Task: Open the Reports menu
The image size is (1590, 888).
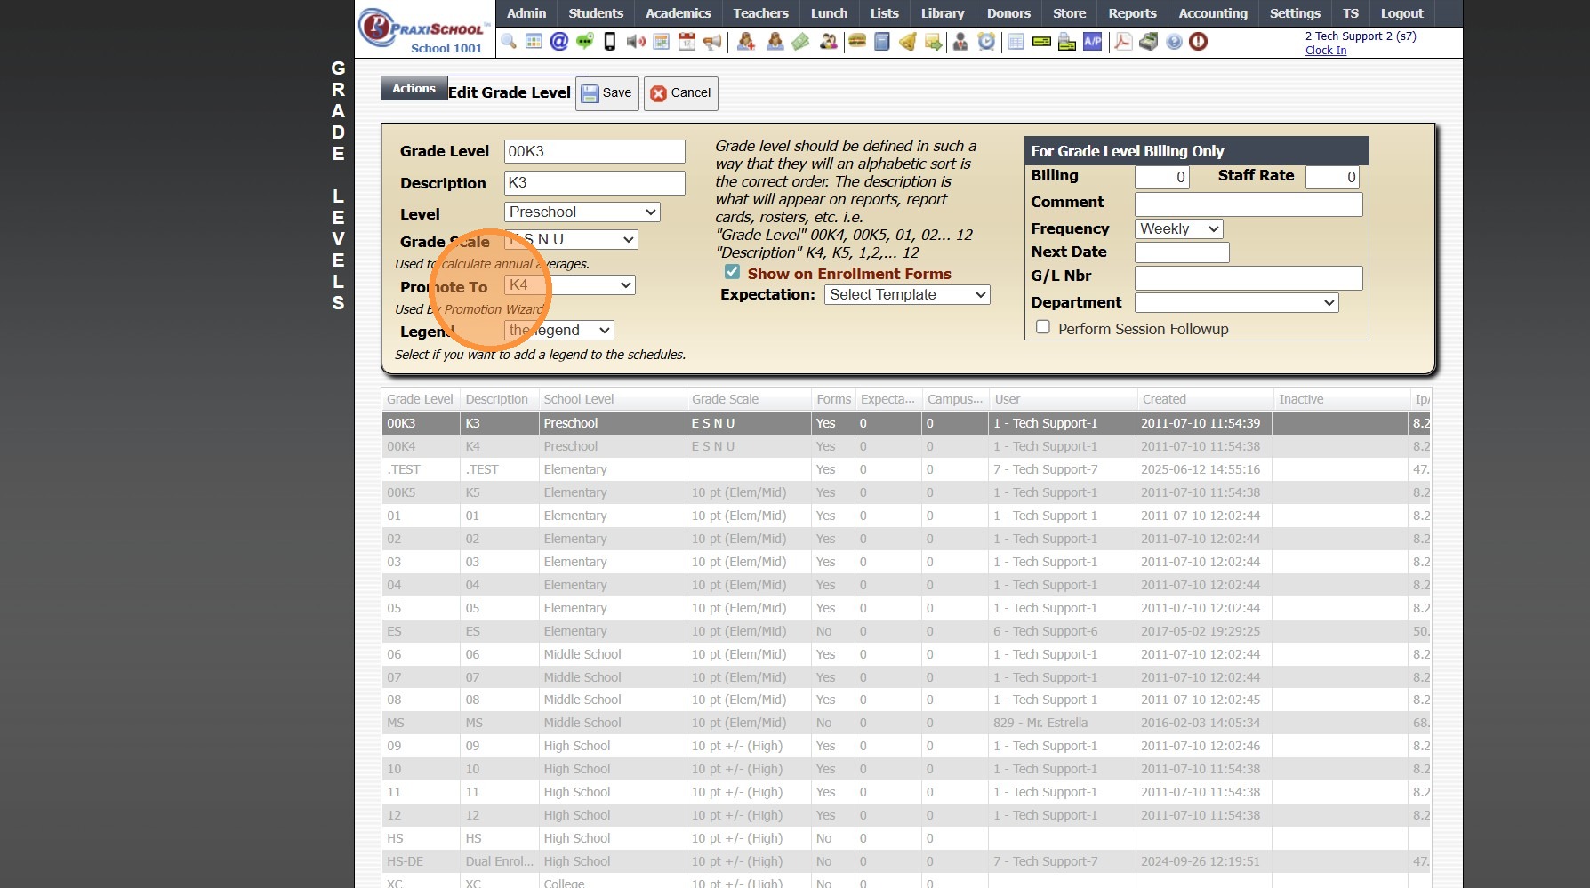Action: tap(1132, 13)
